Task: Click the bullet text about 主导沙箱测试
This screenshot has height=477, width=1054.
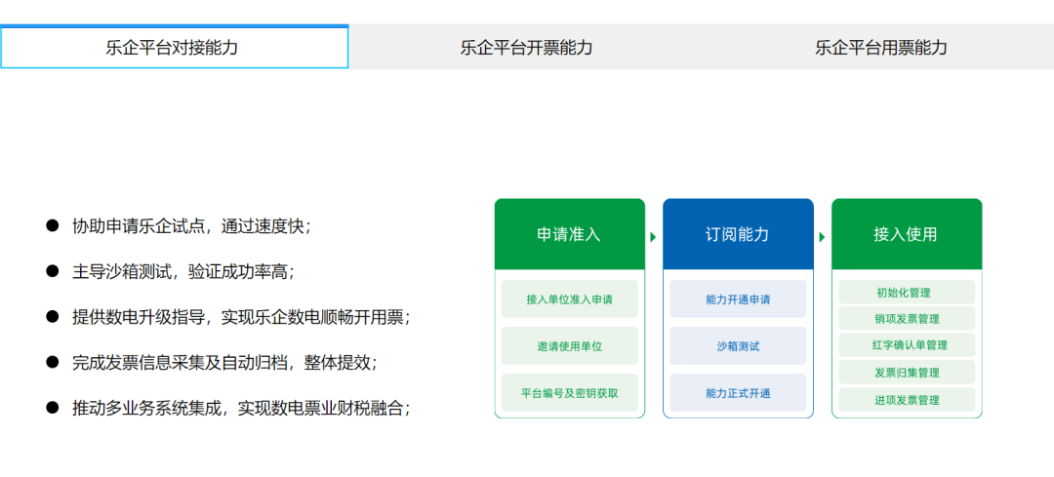Action: (182, 271)
